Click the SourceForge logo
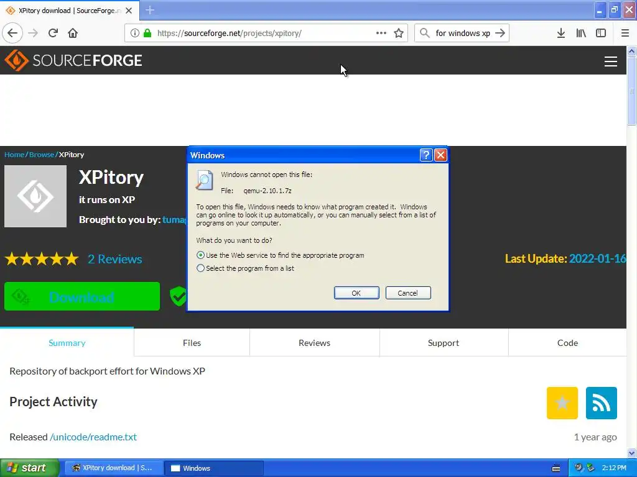 click(73, 60)
